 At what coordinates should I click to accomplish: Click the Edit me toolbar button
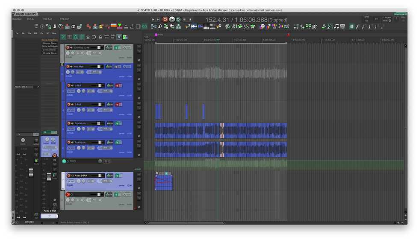click(x=36, y=26)
